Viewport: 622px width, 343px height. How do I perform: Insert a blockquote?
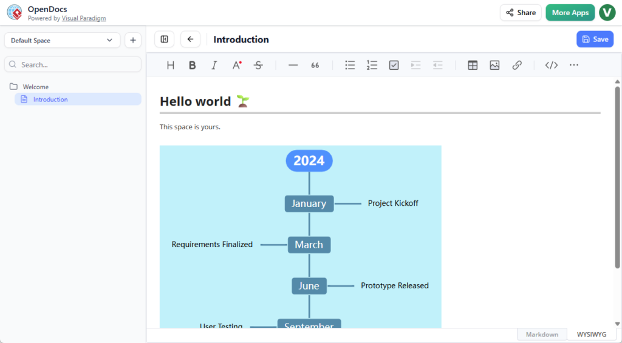click(x=315, y=66)
